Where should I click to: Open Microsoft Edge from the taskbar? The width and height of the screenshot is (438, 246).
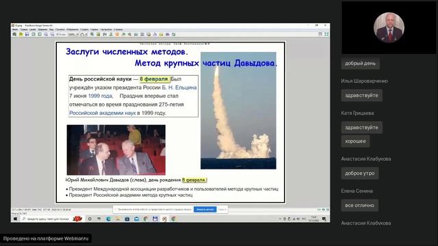(108, 219)
